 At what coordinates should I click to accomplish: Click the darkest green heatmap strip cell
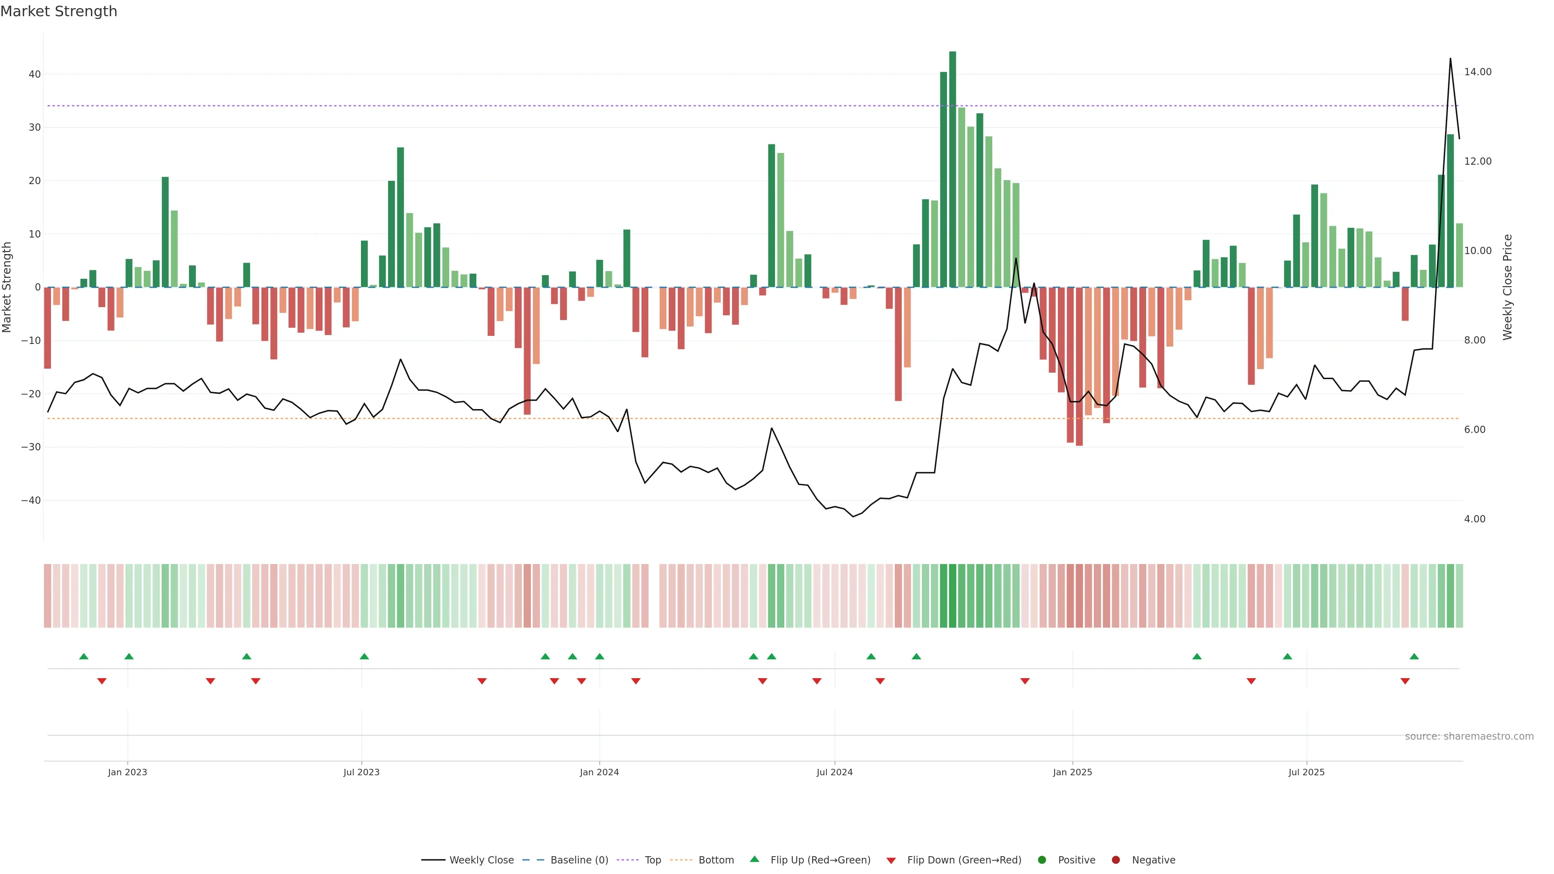coord(953,595)
